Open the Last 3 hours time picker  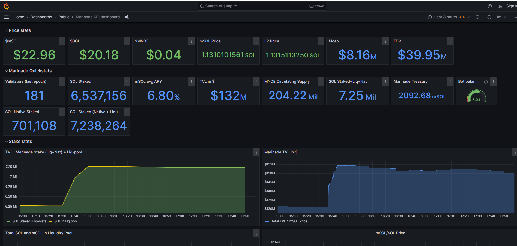pyautogui.click(x=449, y=17)
